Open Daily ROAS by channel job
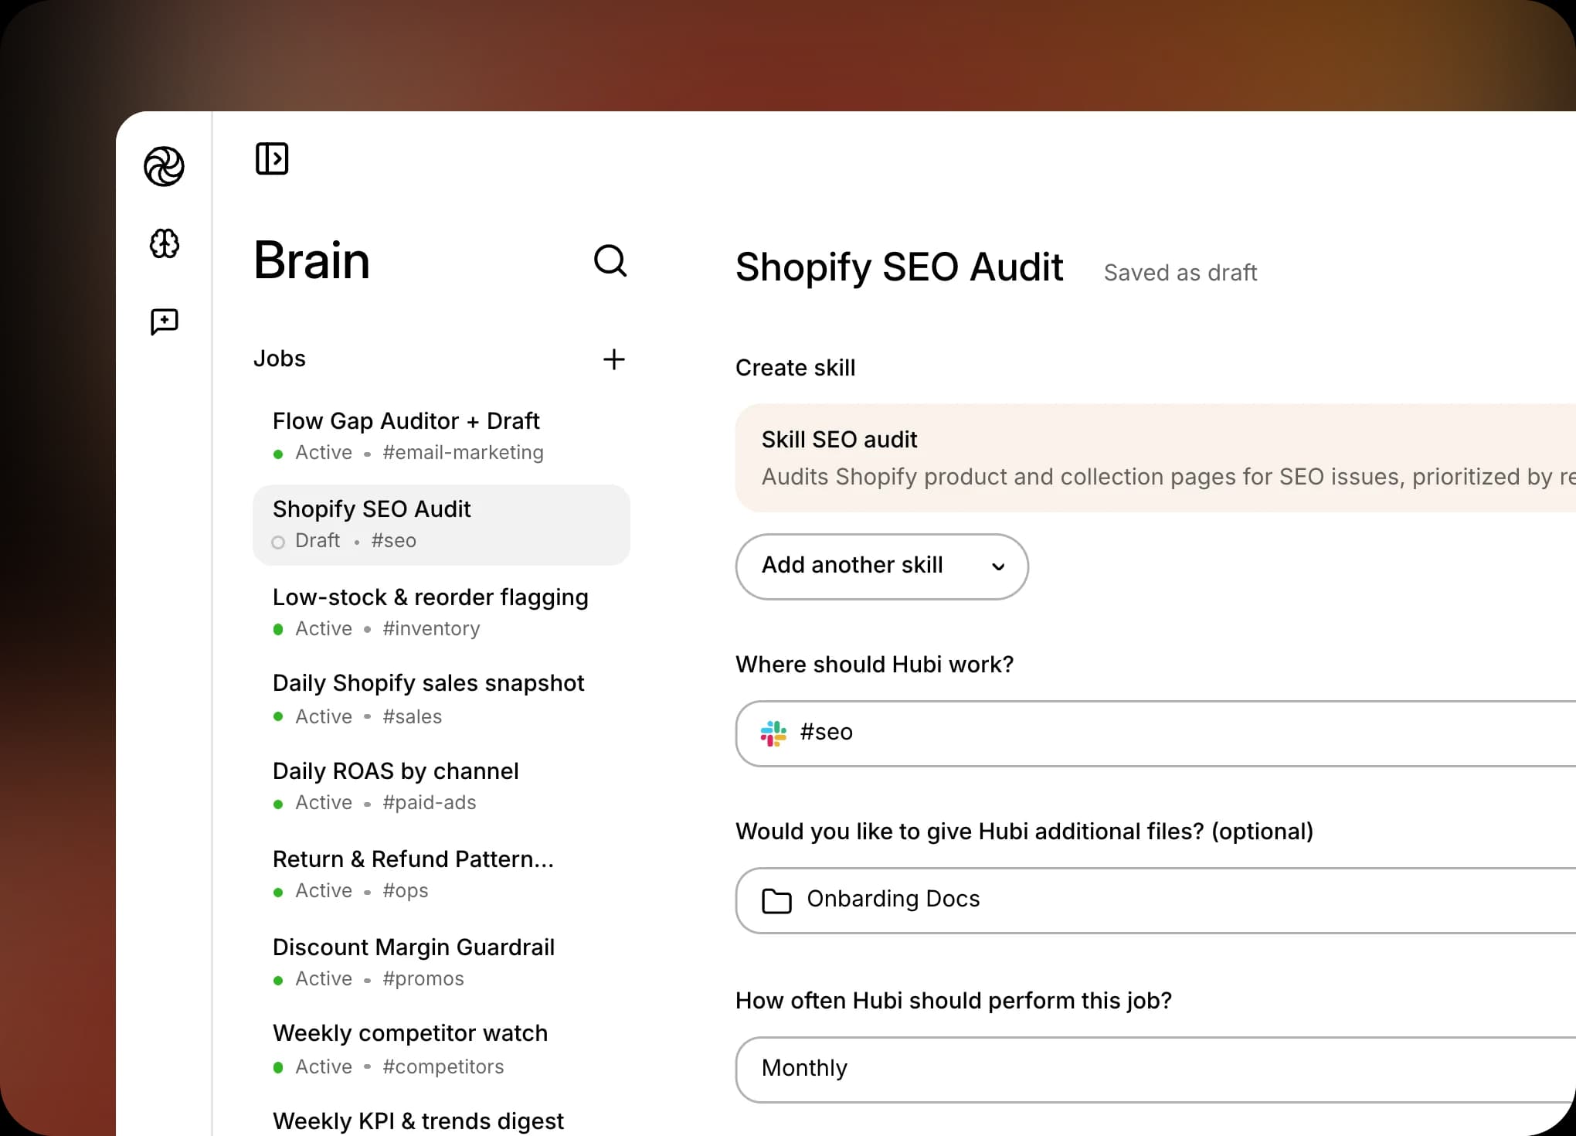Image resolution: width=1576 pixels, height=1136 pixels. pos(441,787)
